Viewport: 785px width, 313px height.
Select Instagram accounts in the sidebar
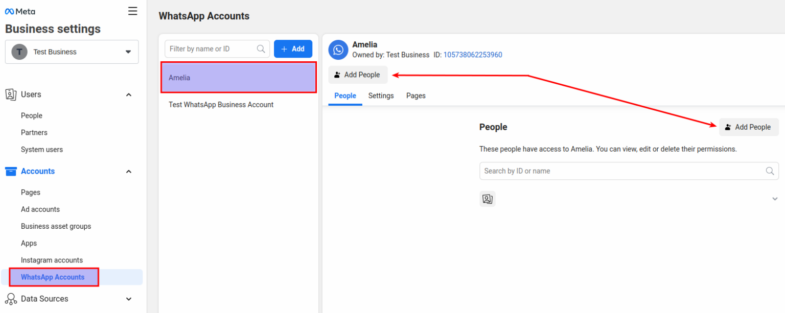[53, 260]
